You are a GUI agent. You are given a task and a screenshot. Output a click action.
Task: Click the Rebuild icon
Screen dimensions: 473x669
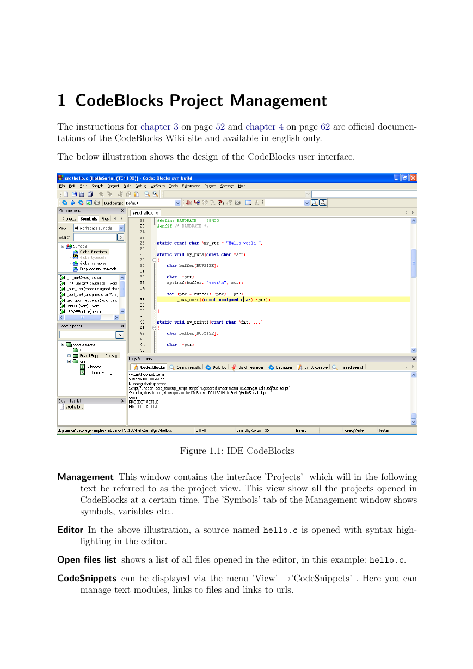click(x=89, y=203)
